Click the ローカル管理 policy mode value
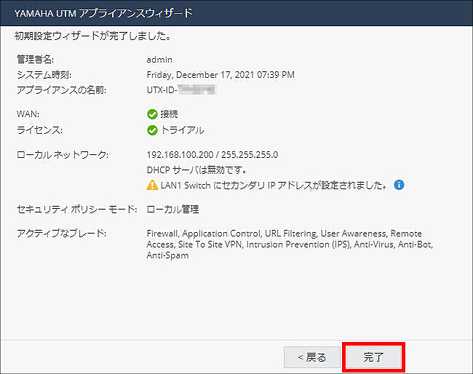 [x=173, y=210]
